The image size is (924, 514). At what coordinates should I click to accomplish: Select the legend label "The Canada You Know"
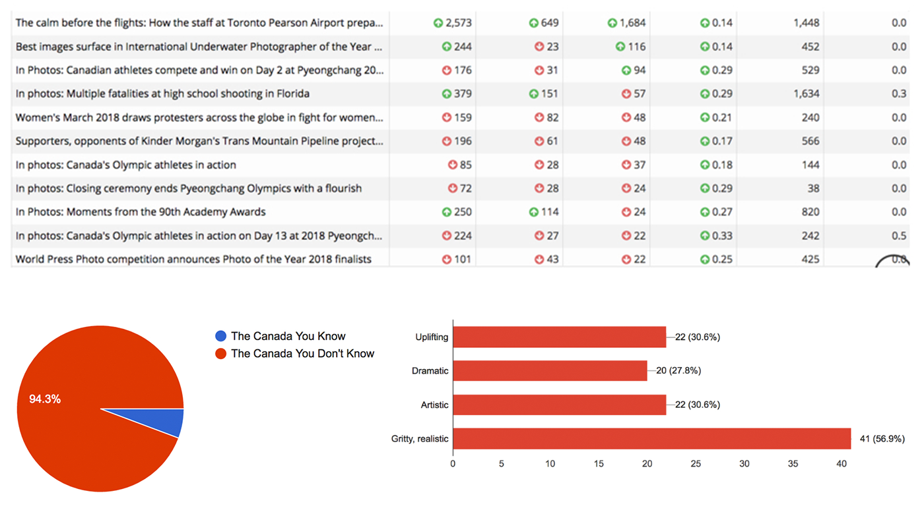[288, 336]
